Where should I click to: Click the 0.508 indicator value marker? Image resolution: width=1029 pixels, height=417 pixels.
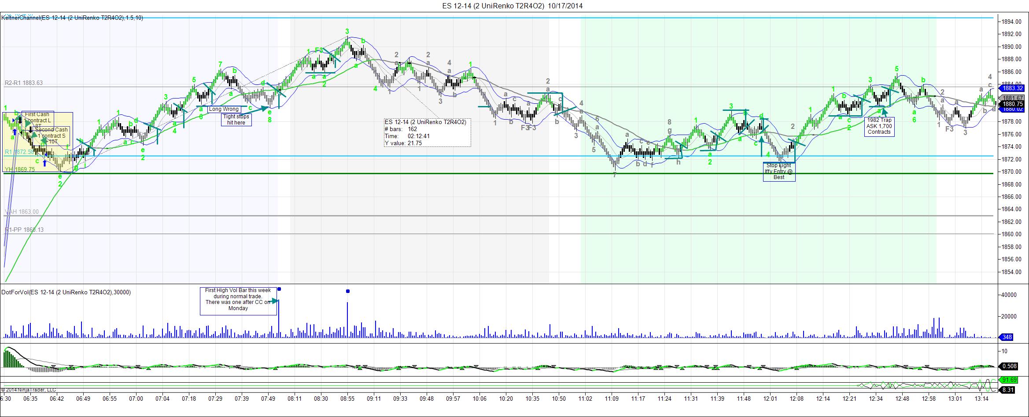point(1009,366)
